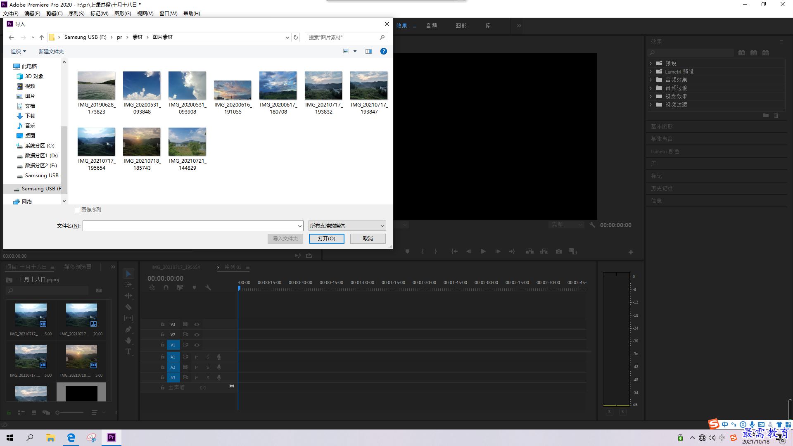This screenshot has width=793, height=446.
Task: Toggle lock on the V1 track
Action: click(x=163, y=345)
